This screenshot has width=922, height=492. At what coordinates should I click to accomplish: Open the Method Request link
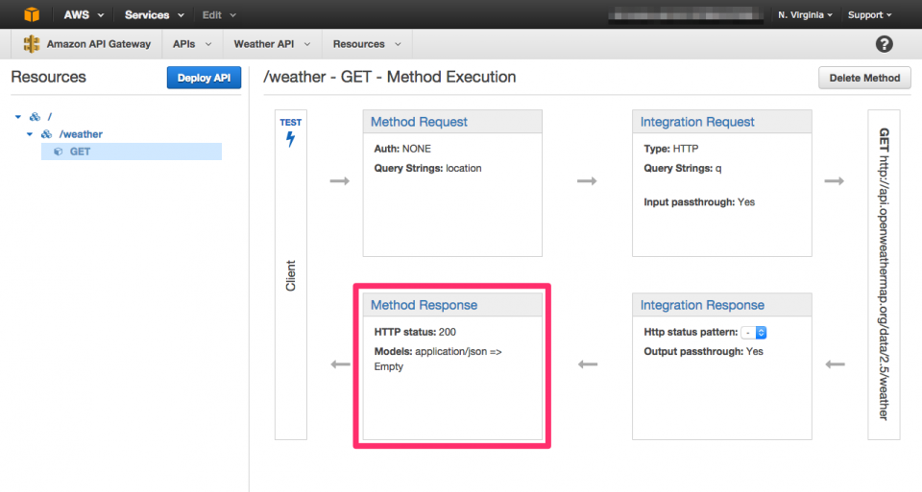[419, 122]
